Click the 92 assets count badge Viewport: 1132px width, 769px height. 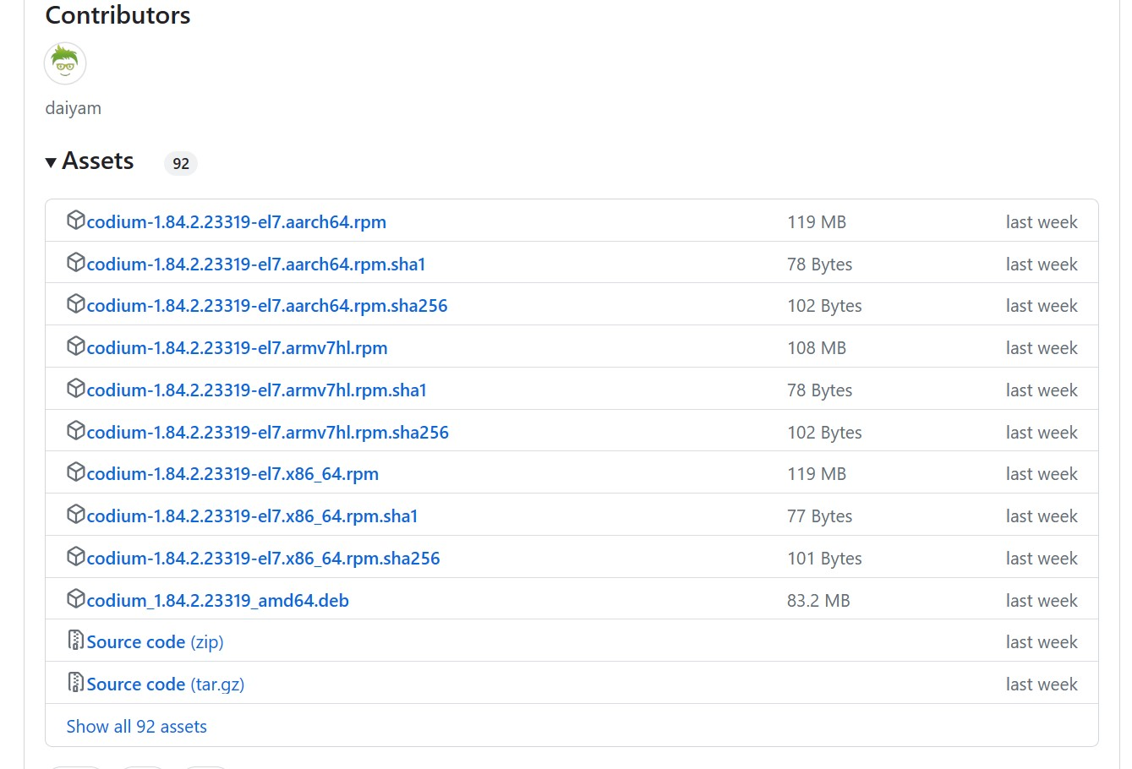(x=181, y=163)
